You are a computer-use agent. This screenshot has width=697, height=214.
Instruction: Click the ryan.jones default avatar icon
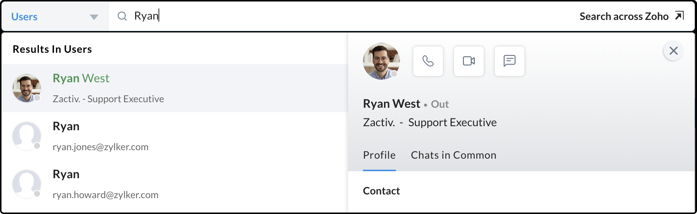click(27, 136)
